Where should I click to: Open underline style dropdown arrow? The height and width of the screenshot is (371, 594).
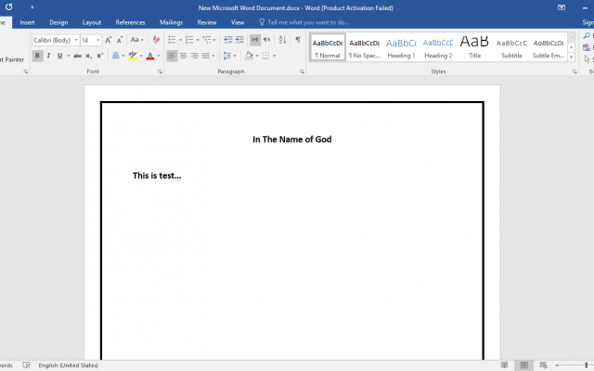(68, 56)
